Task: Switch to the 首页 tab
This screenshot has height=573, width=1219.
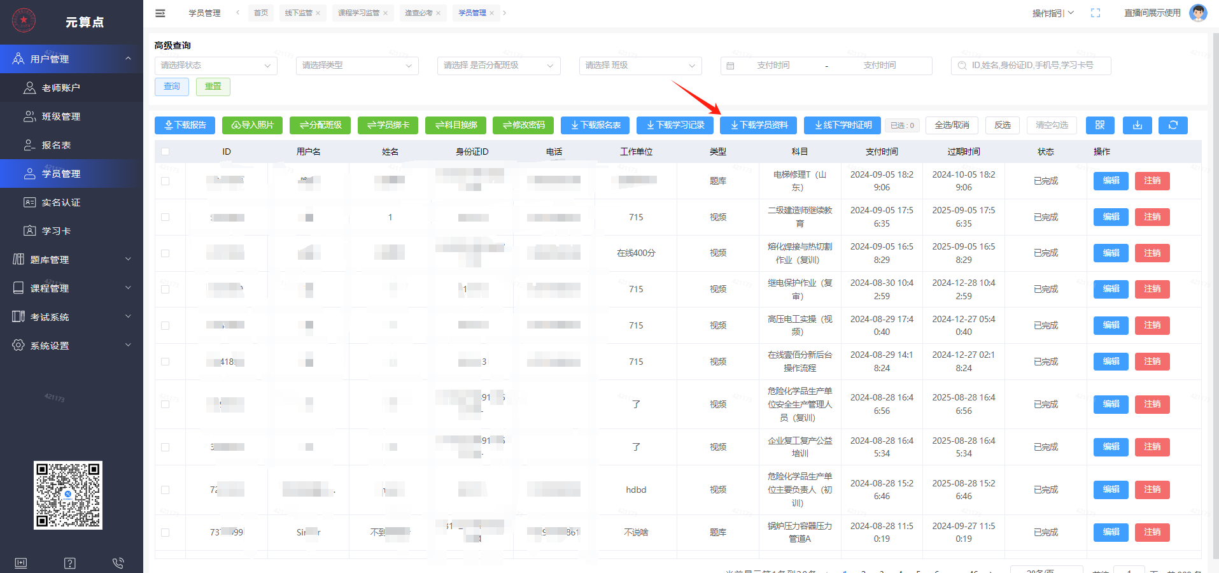Action: pos(261,13)
